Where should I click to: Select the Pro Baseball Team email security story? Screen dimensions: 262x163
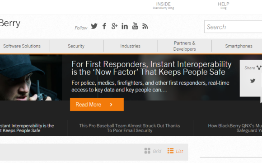tap(130, 128)
